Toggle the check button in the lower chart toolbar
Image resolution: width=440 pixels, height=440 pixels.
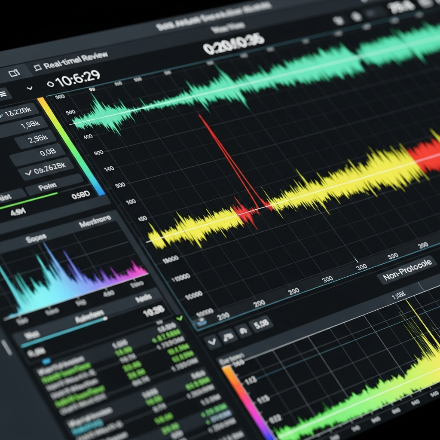click(211, 342)
